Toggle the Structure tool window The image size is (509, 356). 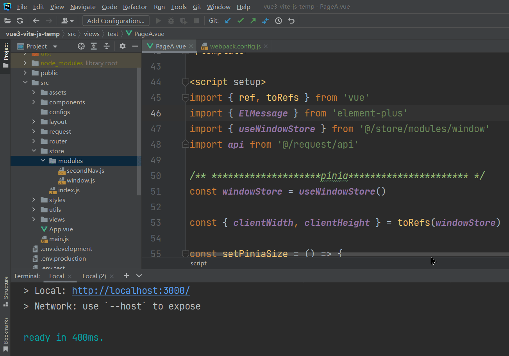[5, 291]
